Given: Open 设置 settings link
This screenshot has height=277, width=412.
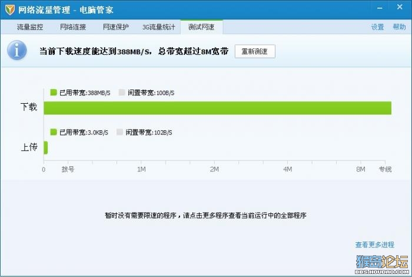Looking at the screenshot, I should [x=378, y=27].
